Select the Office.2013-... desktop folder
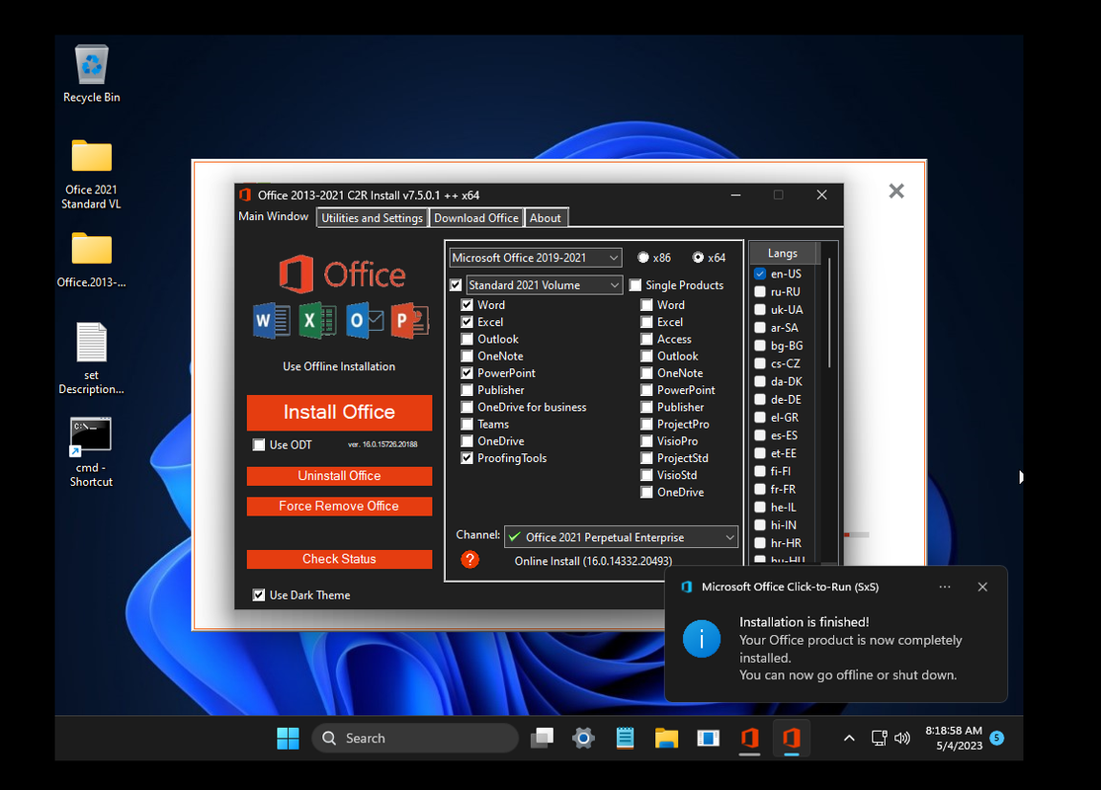This screenshot has width=1101, height=790. point(91,260)
